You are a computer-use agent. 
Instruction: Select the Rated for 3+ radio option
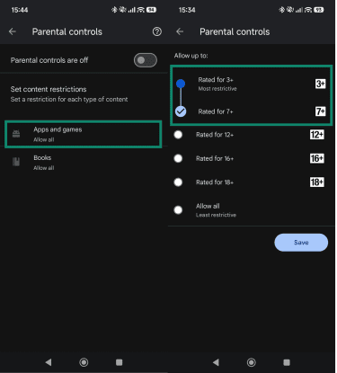[181, 84]
